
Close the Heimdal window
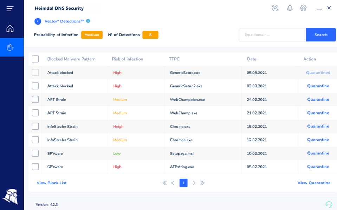329,8
